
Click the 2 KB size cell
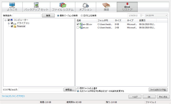(117, 27)
